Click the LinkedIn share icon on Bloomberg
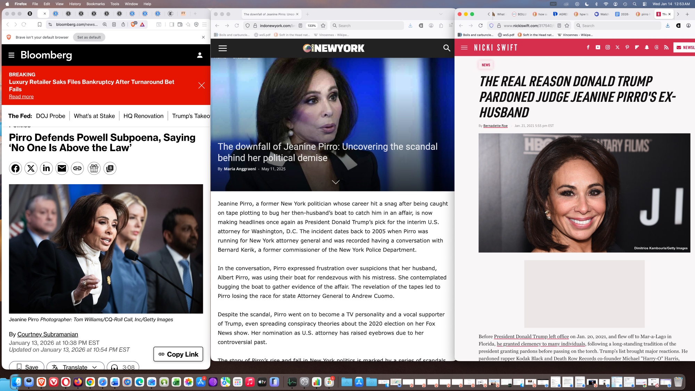Screen dimensions: 695x391 pos(46,169)
